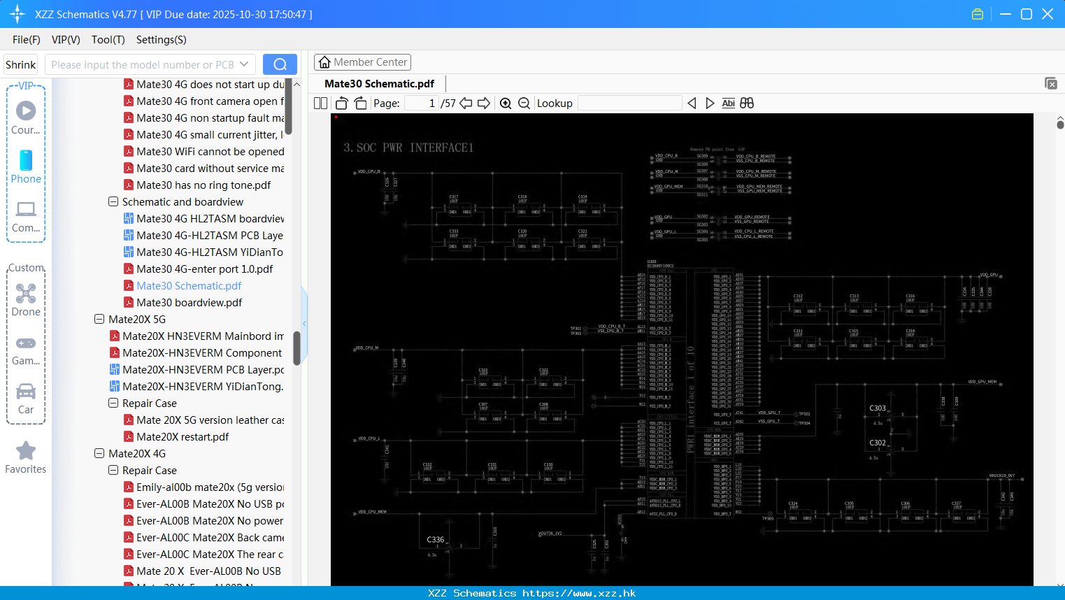This screenshot has width=1065, height=600.
Task: Click tree scrollbar up arrow
Action: coord(296,84)
